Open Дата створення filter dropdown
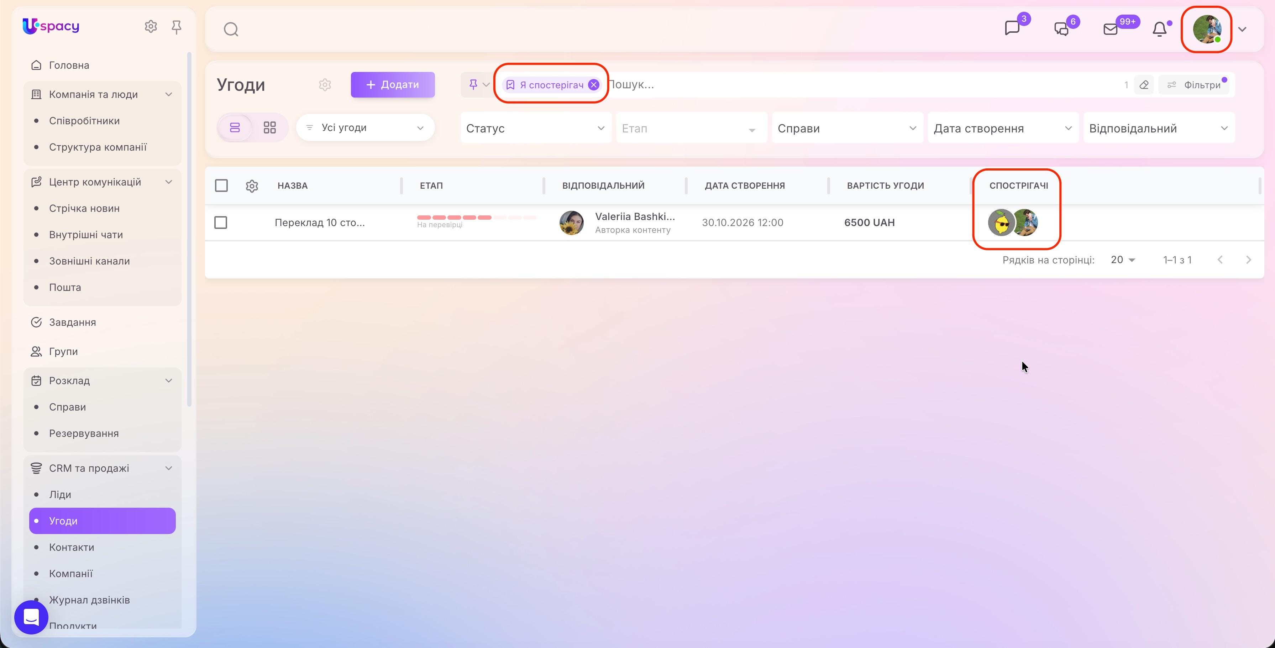Viewport: 1275px width, 648px height. coord(1003,128)
